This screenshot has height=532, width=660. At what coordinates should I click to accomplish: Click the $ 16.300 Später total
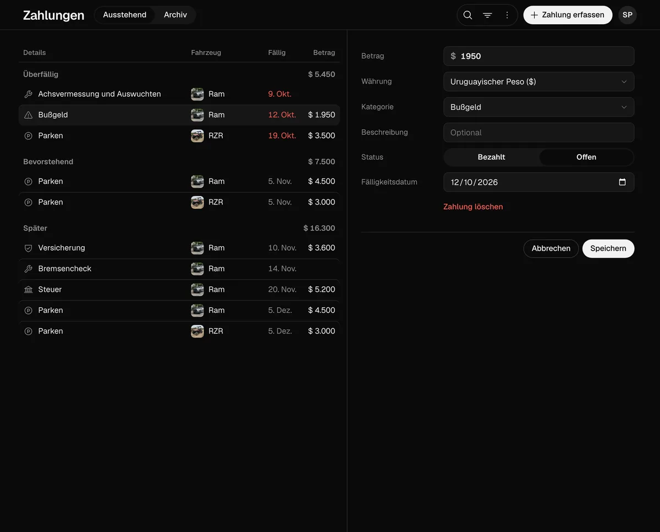[320, 229]
